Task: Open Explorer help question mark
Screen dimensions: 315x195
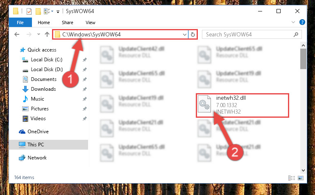Action: point(302,22)
